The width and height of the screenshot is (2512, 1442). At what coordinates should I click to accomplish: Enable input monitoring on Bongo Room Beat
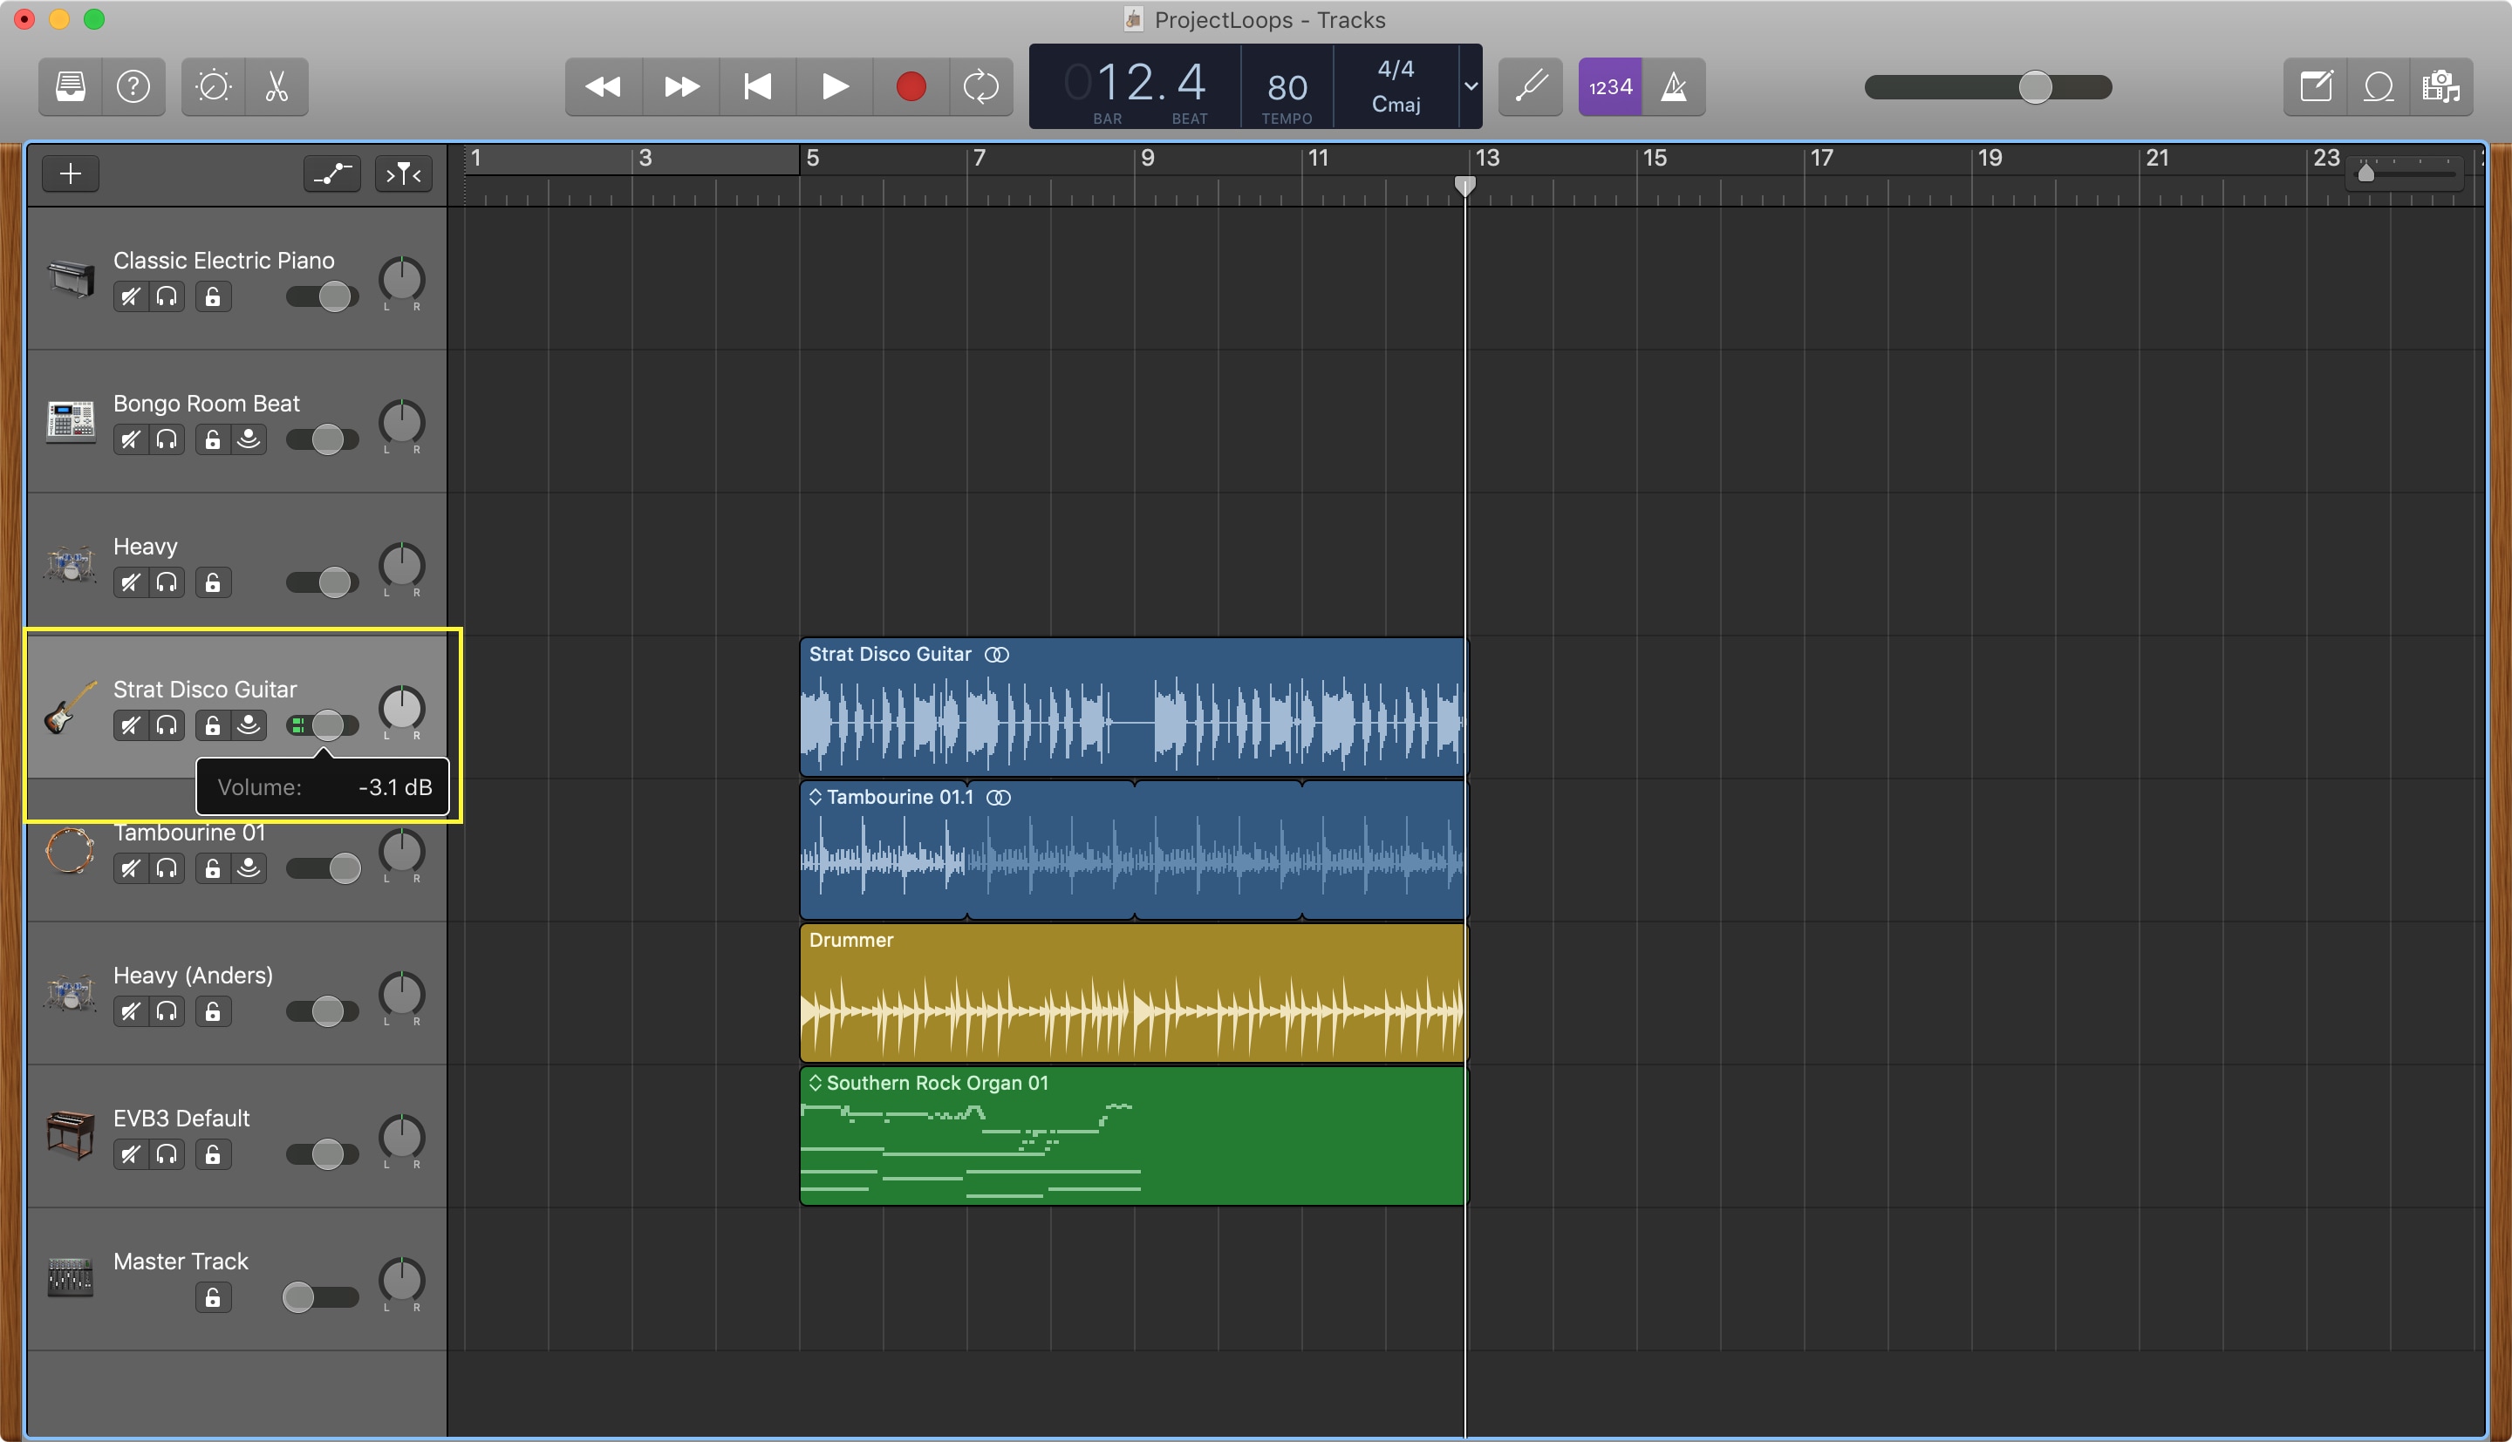tap(249, 439)
